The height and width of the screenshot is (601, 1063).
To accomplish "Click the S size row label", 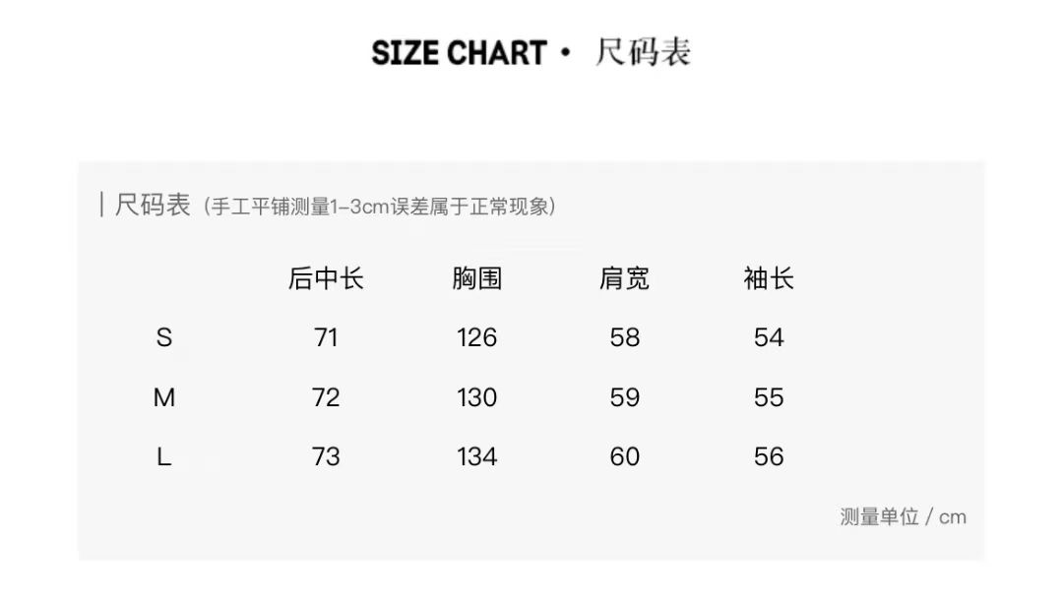I will [x=164, y=337].
